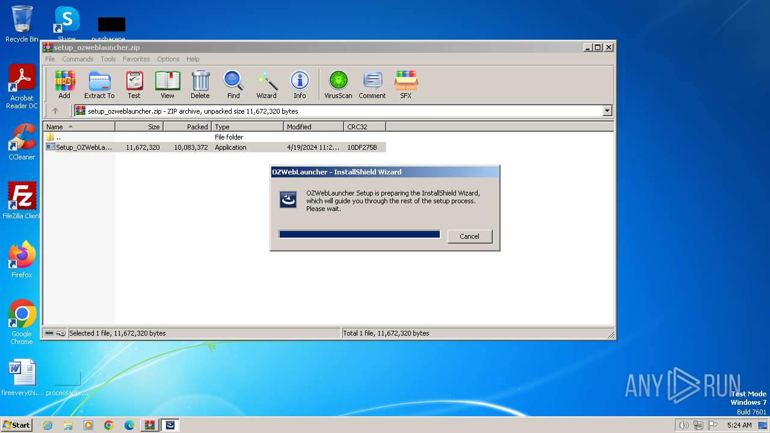This screenshot has height=433, width=770.
Task: Open CCleaner desktop shortcut
Action: click(x=22, y=142)
